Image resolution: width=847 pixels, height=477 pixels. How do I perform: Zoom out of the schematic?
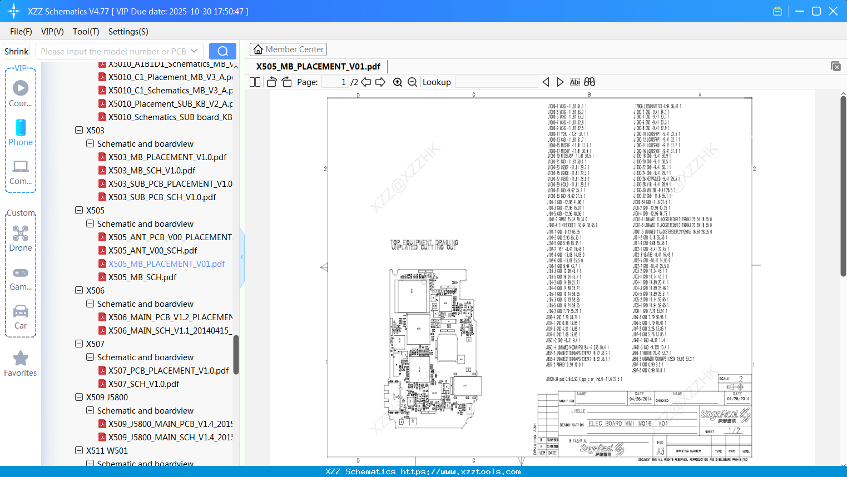pyautogui.click(x=412, y=82)
